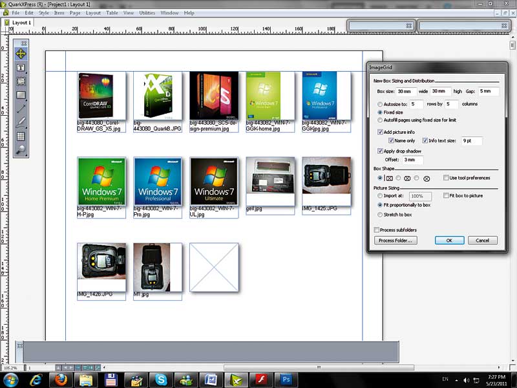
Task: Click the Autosize columns field
Action: (x=451, y=104)
